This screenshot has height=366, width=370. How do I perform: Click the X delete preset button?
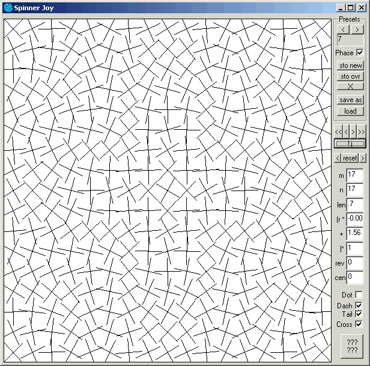(350, 87)
